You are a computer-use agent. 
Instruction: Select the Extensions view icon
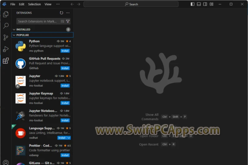coord(6,61)
